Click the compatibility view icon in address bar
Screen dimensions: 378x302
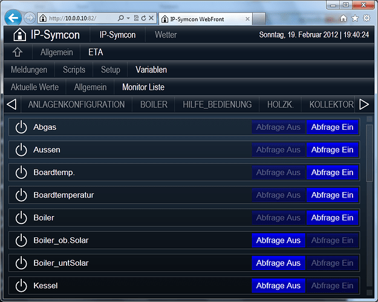[136, 18]
